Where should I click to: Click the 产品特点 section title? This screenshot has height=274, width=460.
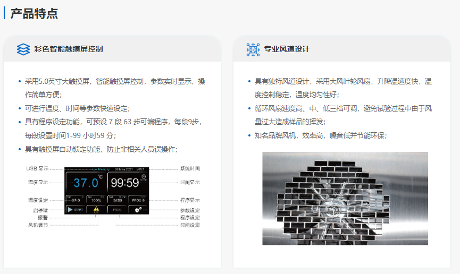34,13
